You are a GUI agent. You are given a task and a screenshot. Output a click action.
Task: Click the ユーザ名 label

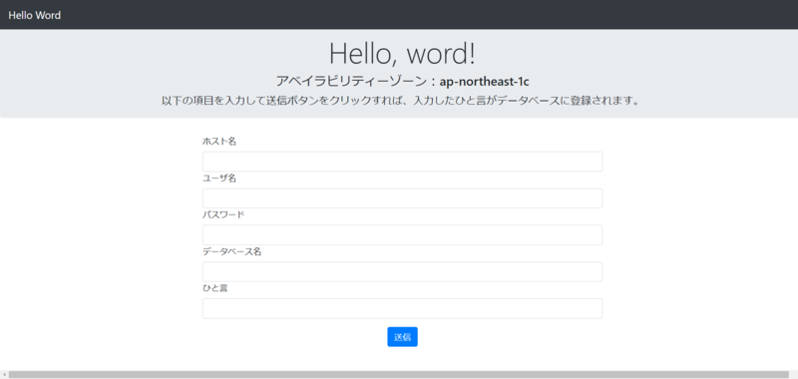(219, 179)
